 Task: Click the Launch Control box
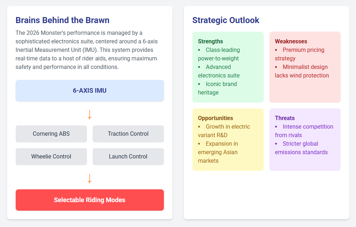tap(128, 157)
